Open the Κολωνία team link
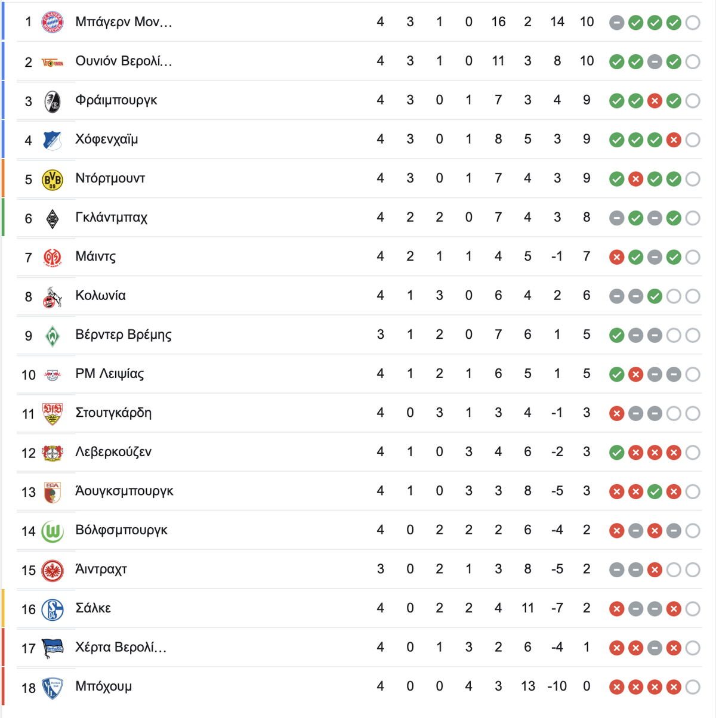 click(x=100, y=296)
